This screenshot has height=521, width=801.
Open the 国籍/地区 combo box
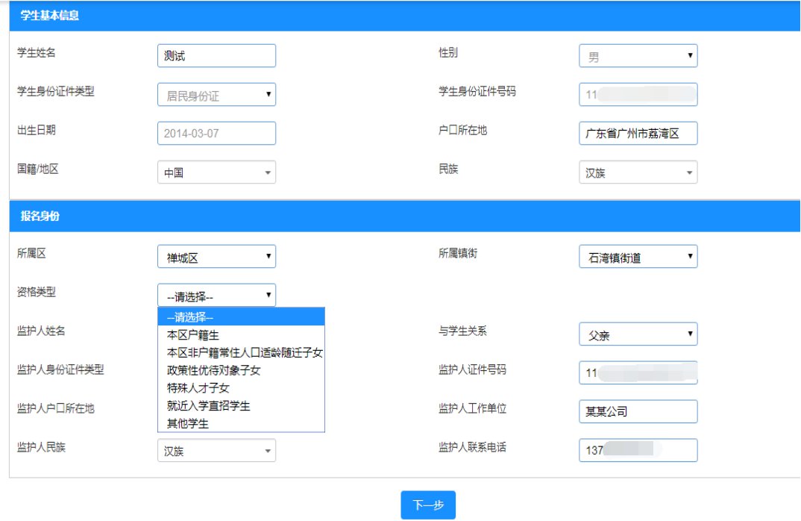[x=216, y=172]
